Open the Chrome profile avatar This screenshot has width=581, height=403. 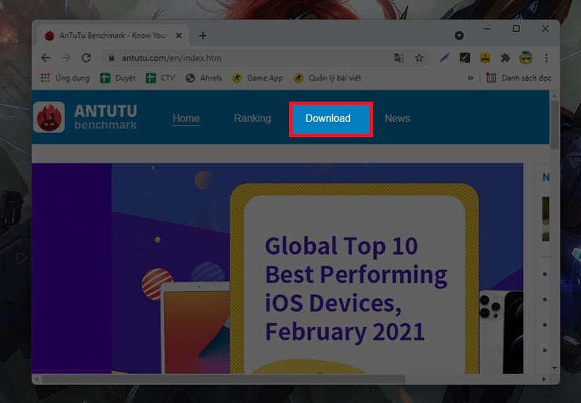tap(525, 58)
